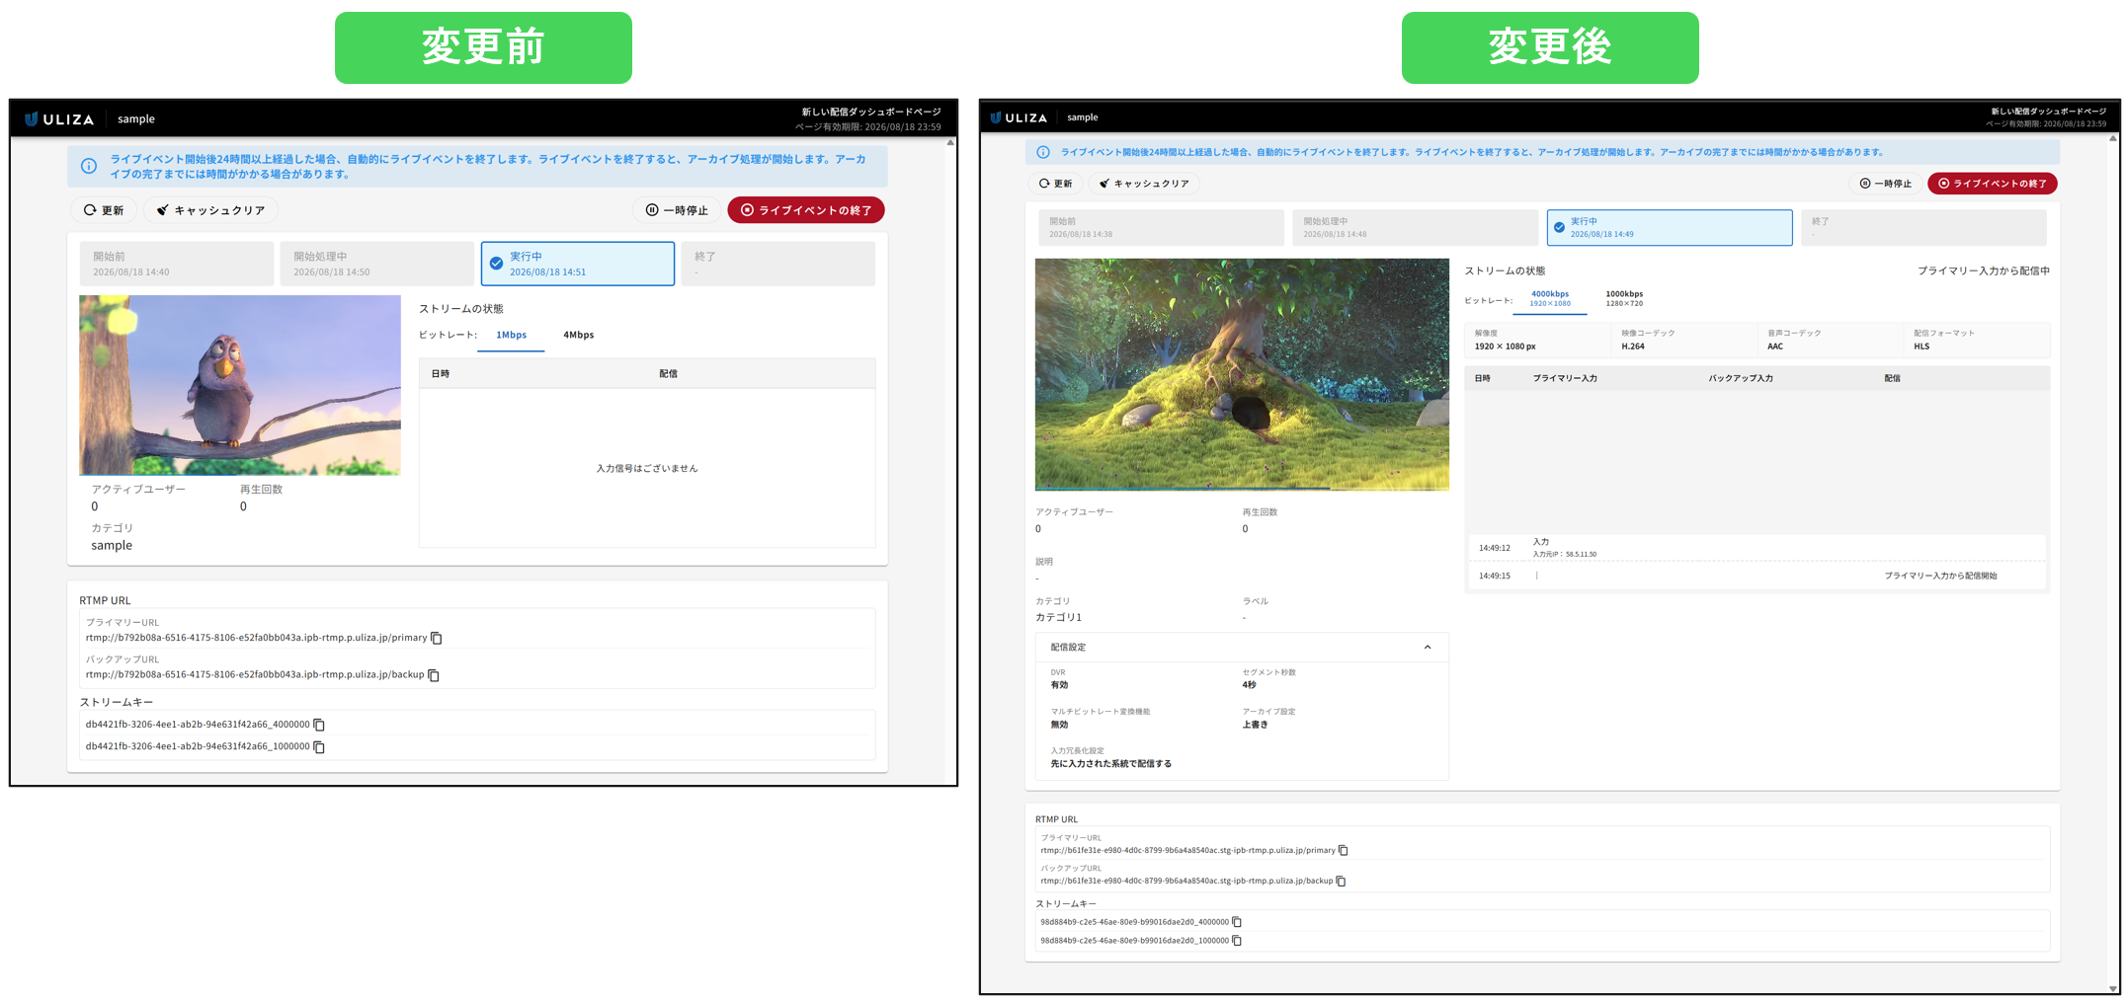Select the 1Mbps bitrate tab in 変更前 panel
2126x1003 pixels.
[511, 336]
